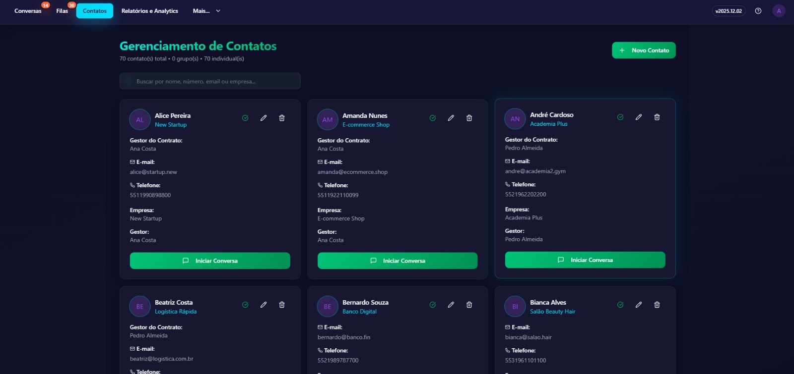
Task: Switch to the Filas tab
Action: click(x=62, y=11)
